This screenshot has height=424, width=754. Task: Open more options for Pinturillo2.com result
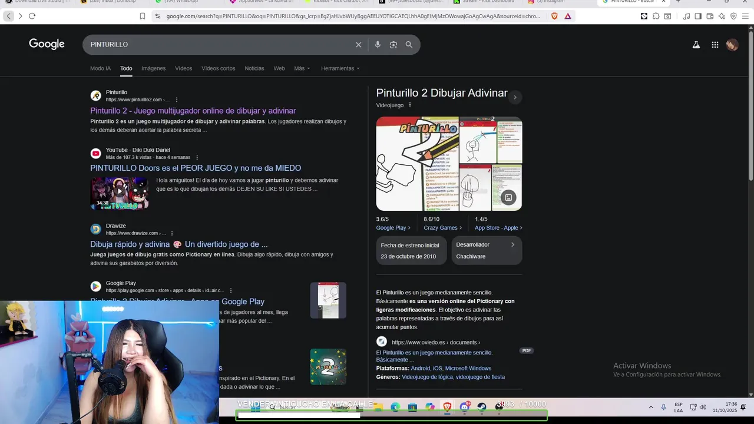177,100
